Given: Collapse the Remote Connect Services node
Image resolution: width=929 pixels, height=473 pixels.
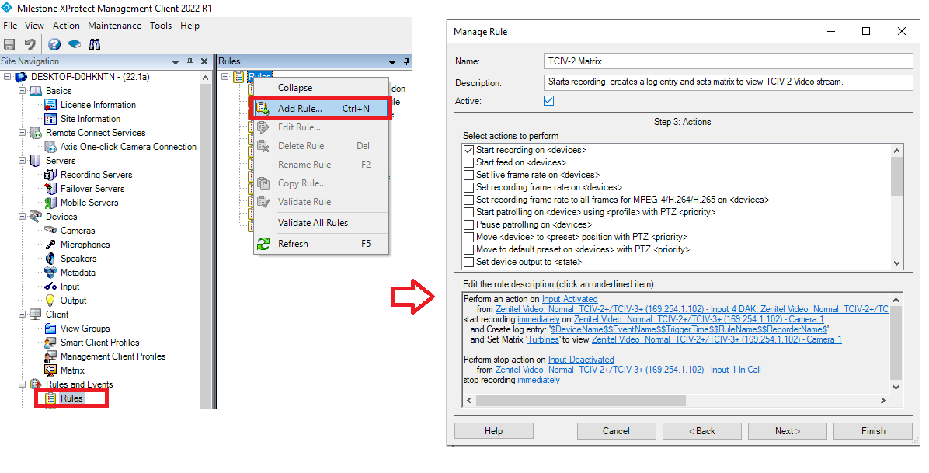Looking at the screenshot, I should coord(22,133).
